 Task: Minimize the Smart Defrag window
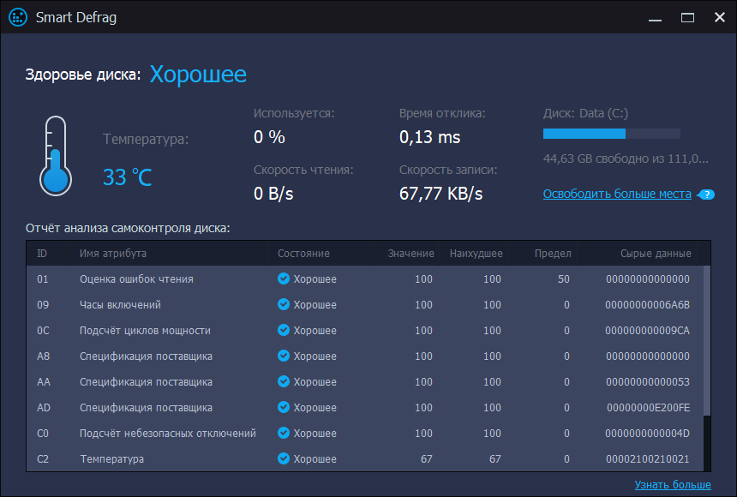point(656,18)
